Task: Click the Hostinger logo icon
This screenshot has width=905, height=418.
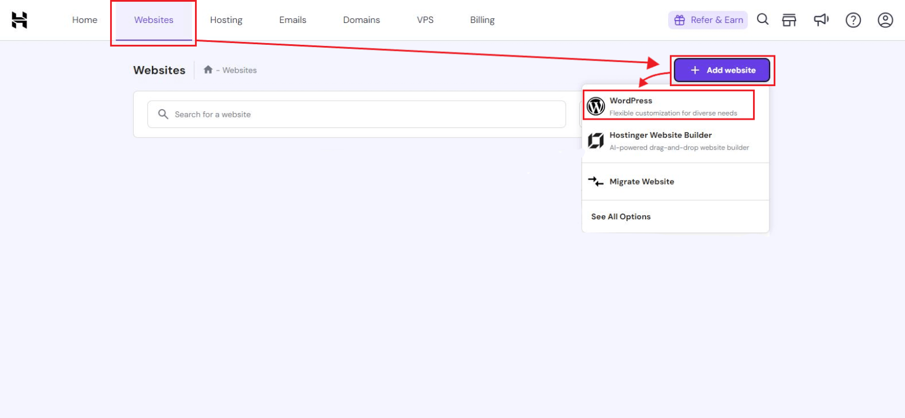Action: click(x=19, y=20)
